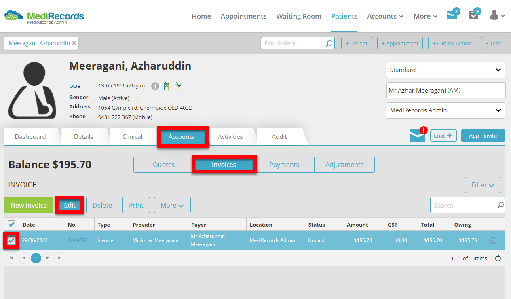The image size is (511, 299).
Task: Switch to the Activities patient tab
Action: 230,137
